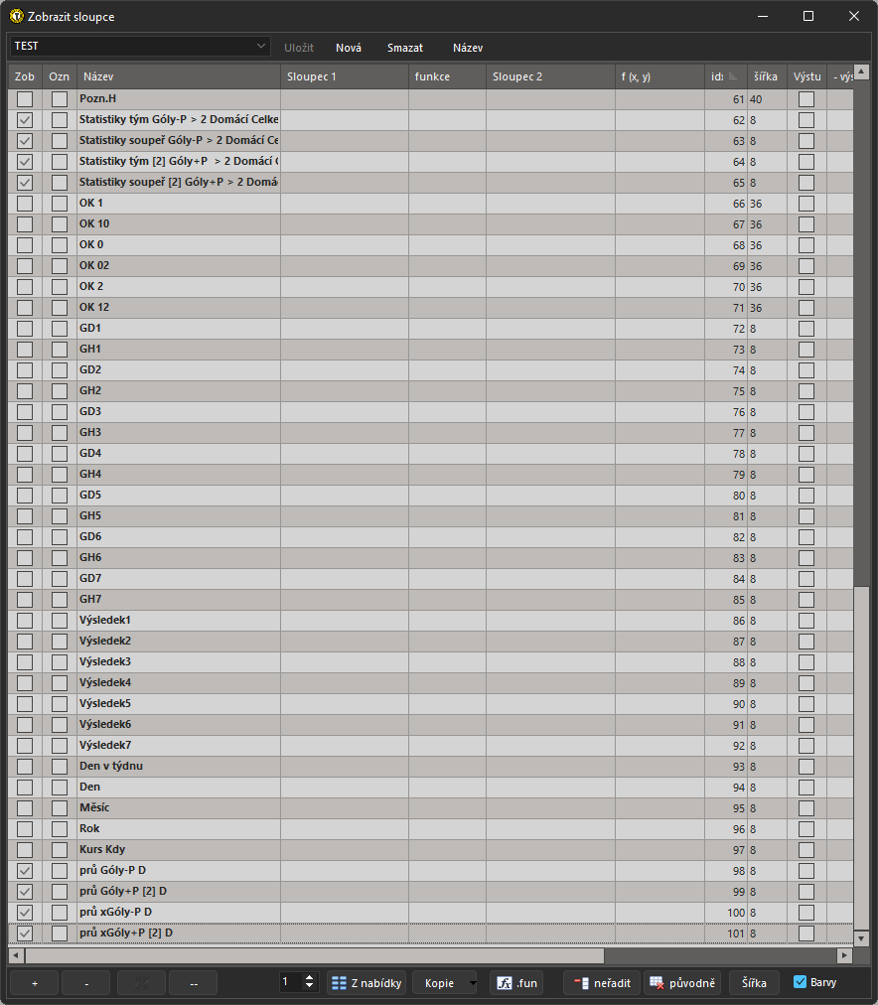Screen dimensions: 878x1005
Task: Select the 'Den v týdnu' row name
Action: click(x=111, y=766)
